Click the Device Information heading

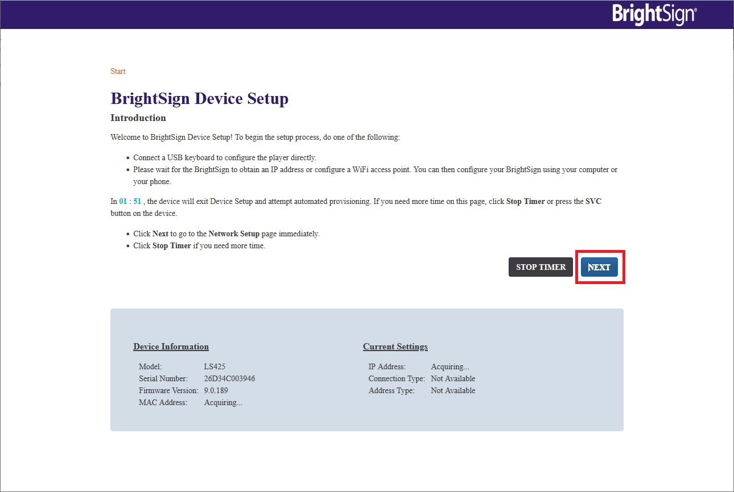pyautogui.click(x=171, y=347)
